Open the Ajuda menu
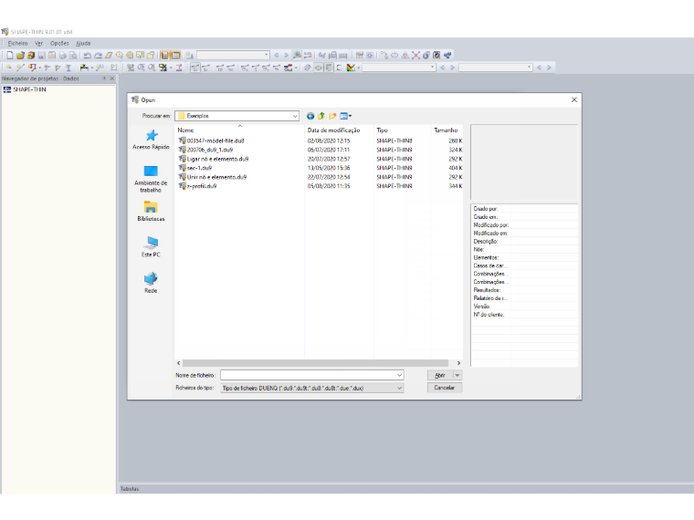694x520 pixels. coord(83,44)
